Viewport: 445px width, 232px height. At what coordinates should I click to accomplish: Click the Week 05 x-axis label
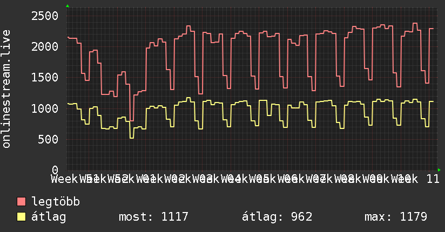point(245,179)
